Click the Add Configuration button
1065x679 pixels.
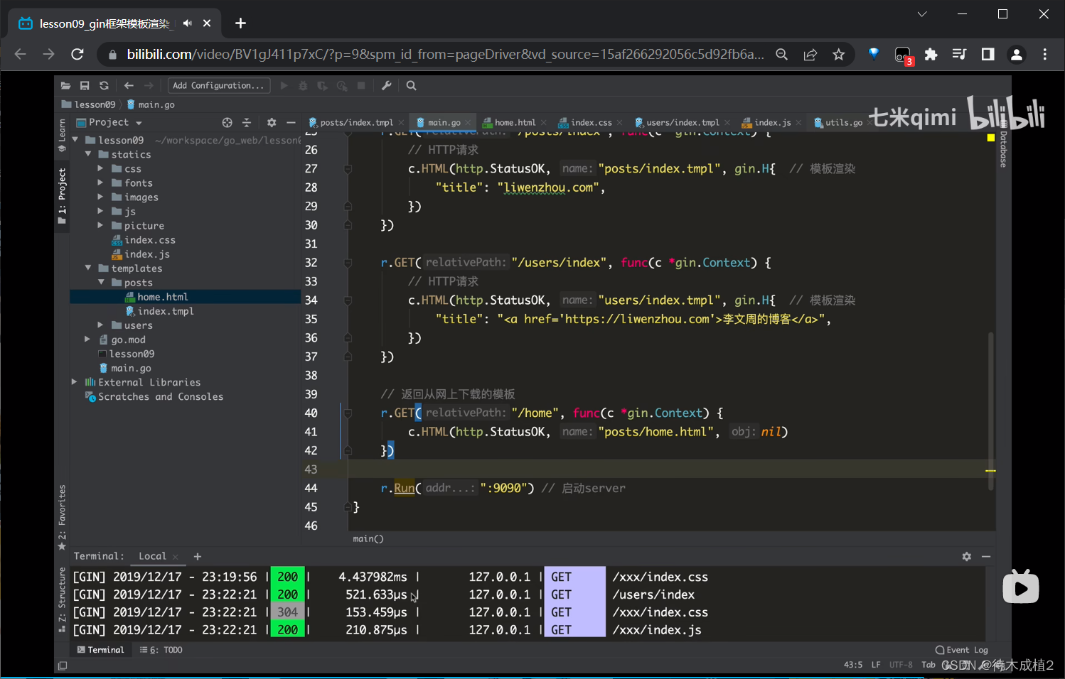218,86
